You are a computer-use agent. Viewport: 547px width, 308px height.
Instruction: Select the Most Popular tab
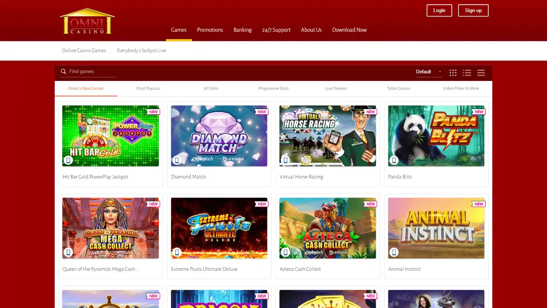[x=148, y=88]
